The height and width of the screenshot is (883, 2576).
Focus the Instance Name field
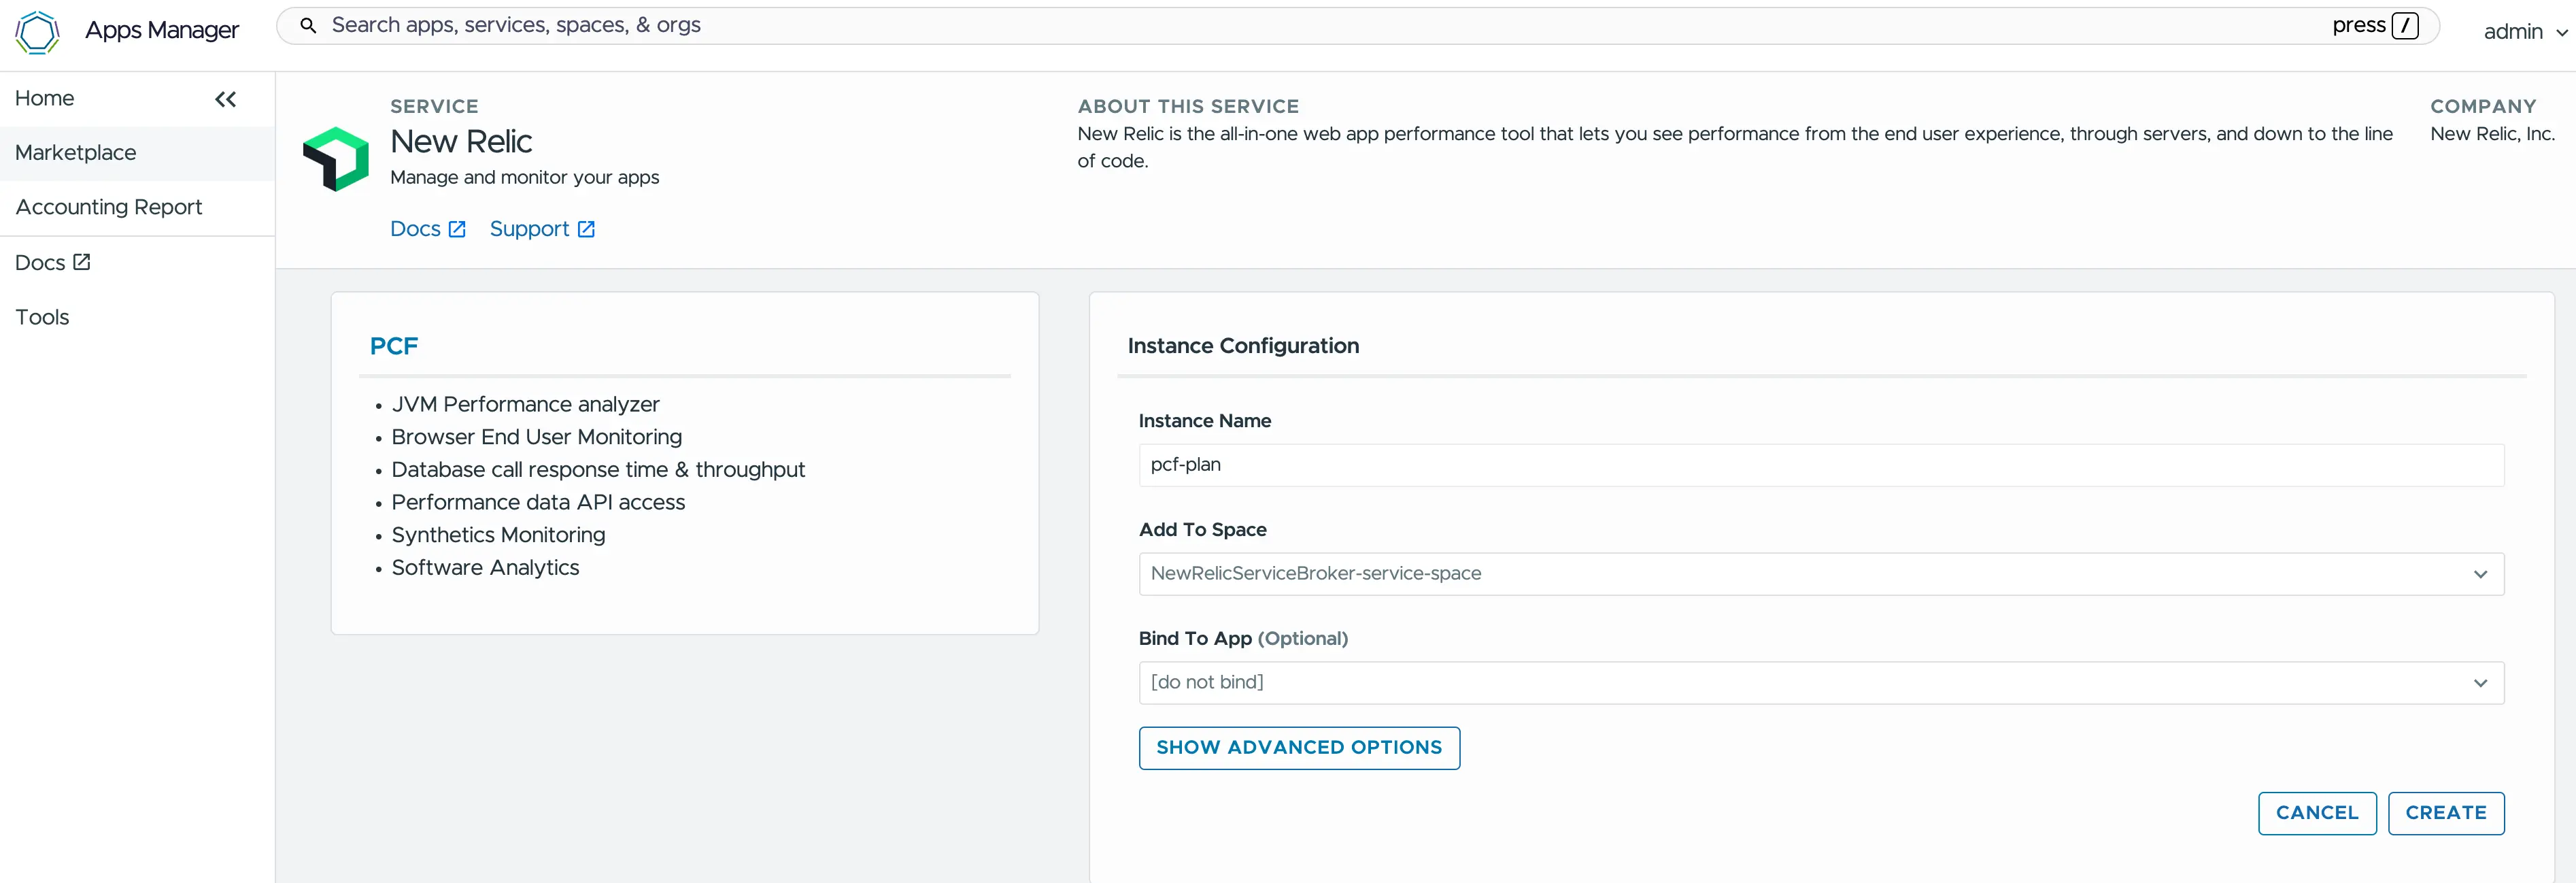(1821, 465)
